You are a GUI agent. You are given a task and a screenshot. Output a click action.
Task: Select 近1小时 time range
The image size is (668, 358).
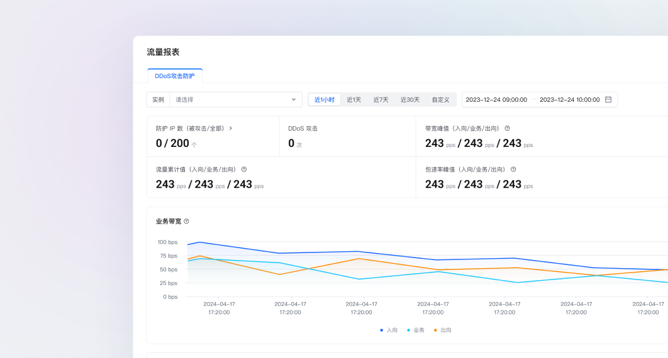(325, 99)
